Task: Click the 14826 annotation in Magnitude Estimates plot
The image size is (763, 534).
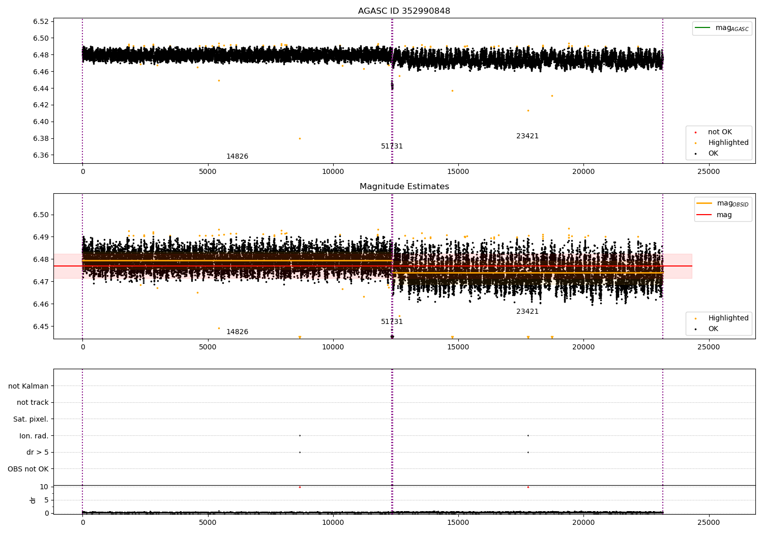Action: click(x=237, y=332)
